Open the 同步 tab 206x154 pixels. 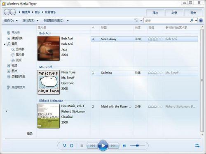(x=193, y=13)
